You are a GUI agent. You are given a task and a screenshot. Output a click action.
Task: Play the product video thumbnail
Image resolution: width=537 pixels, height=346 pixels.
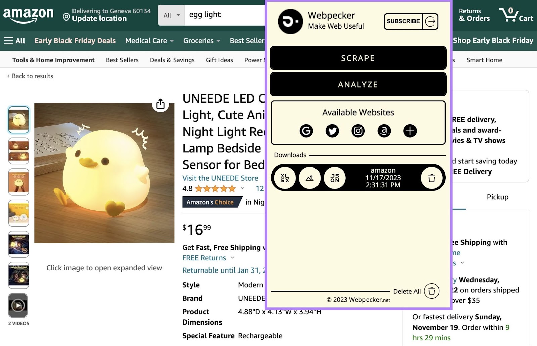(18, 305)
